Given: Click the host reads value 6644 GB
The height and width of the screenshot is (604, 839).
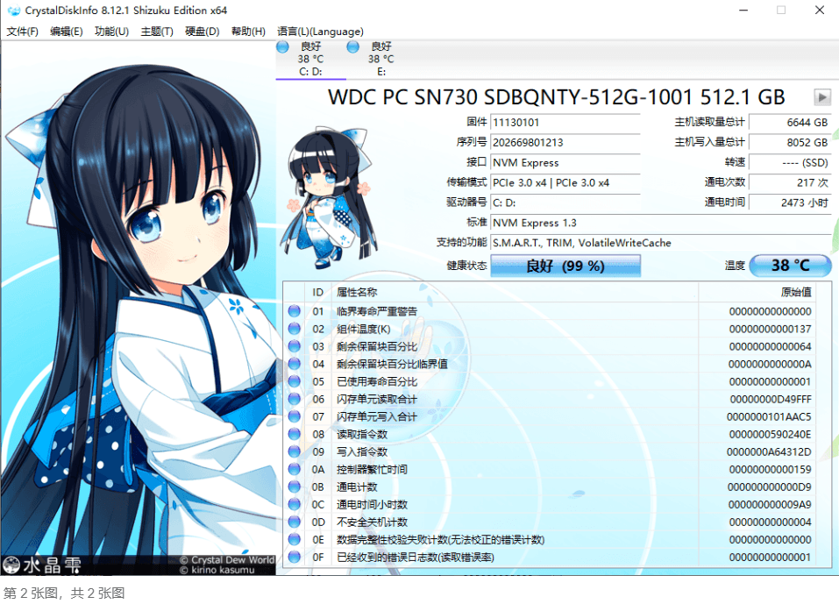Looking at the screenshot, I should click(x=790, y=123).
